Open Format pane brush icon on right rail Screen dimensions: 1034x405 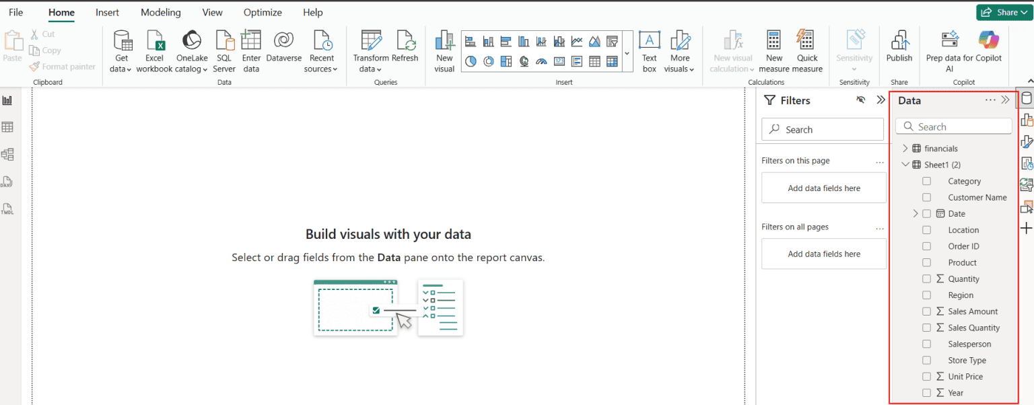coord(1027,142)
